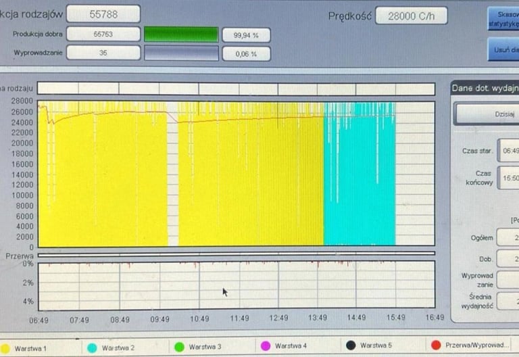Click the gray Wyprowadzanie progress bar

click(181, 53)
